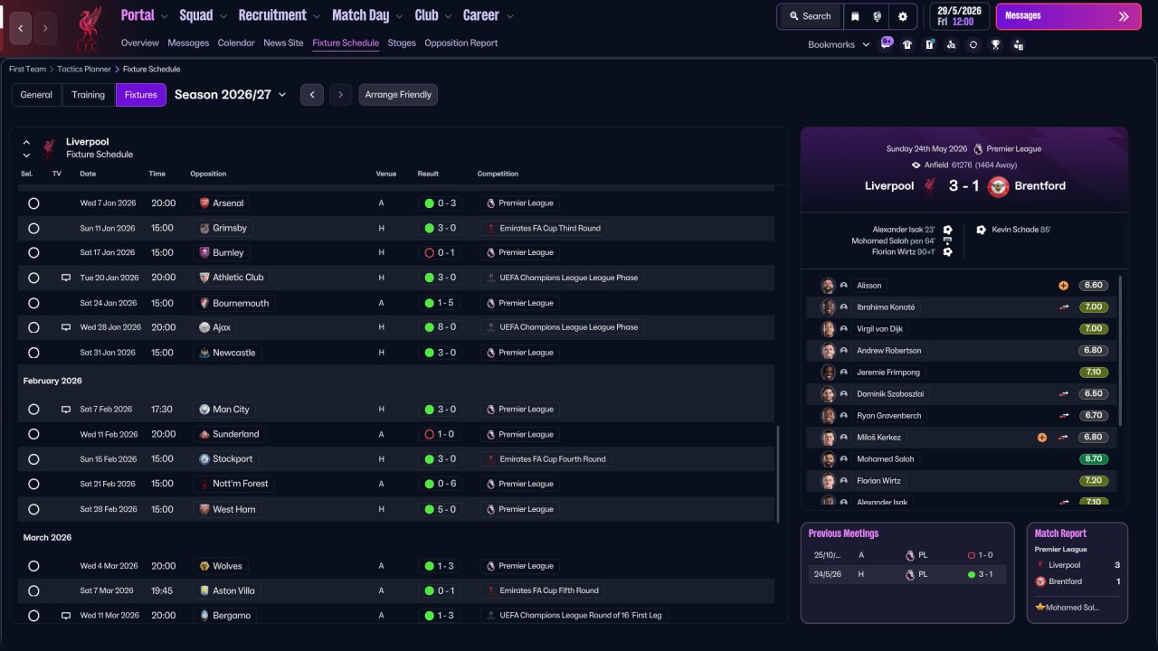This screenshot has width=1158, height=651.
Task: Switch to the Training tab
Action: point(89,95)
